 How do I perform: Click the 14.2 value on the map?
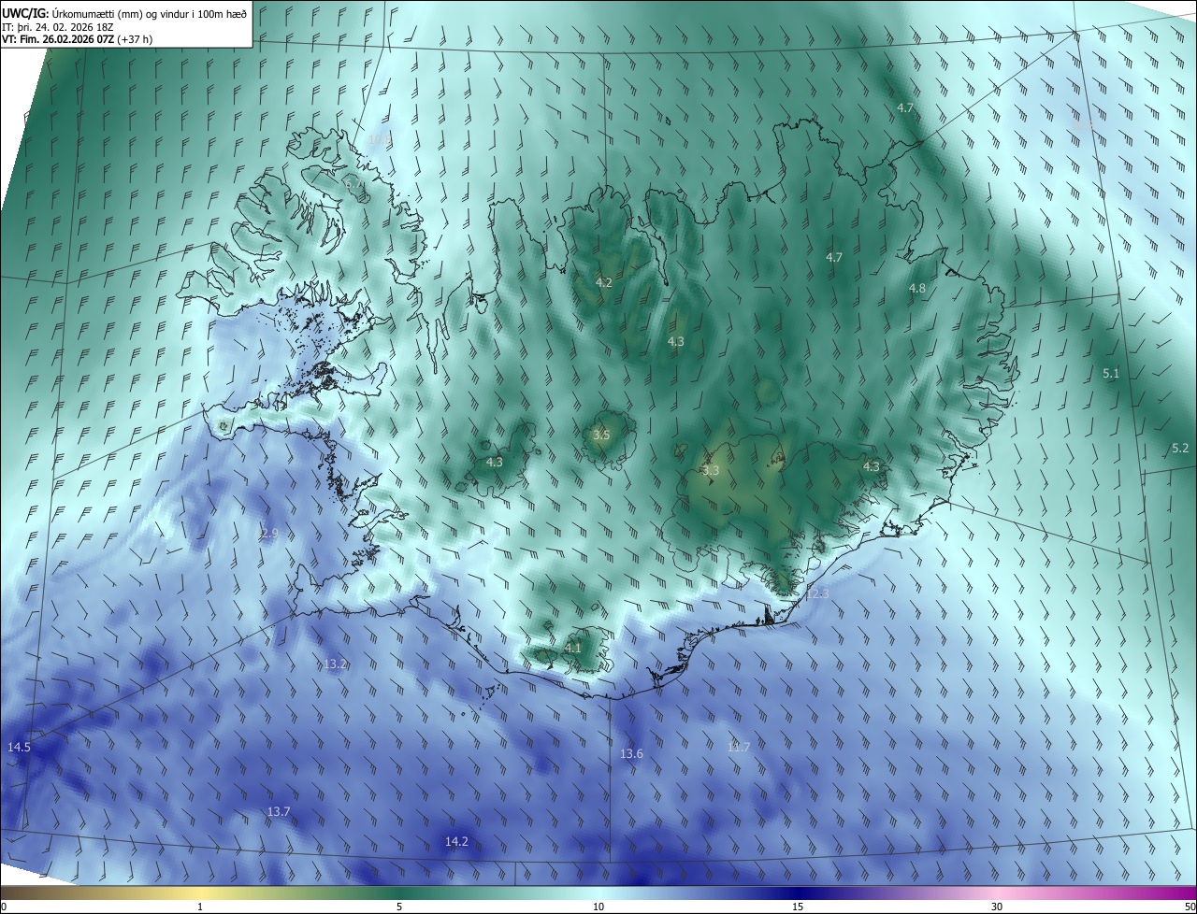pos(456,841)
